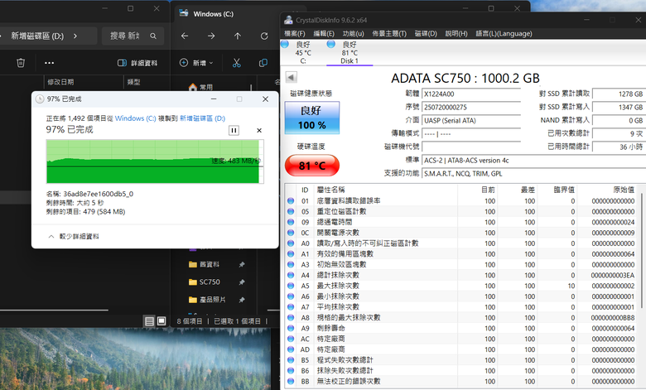Click the cut scissors icon

(x=237, y=63)
